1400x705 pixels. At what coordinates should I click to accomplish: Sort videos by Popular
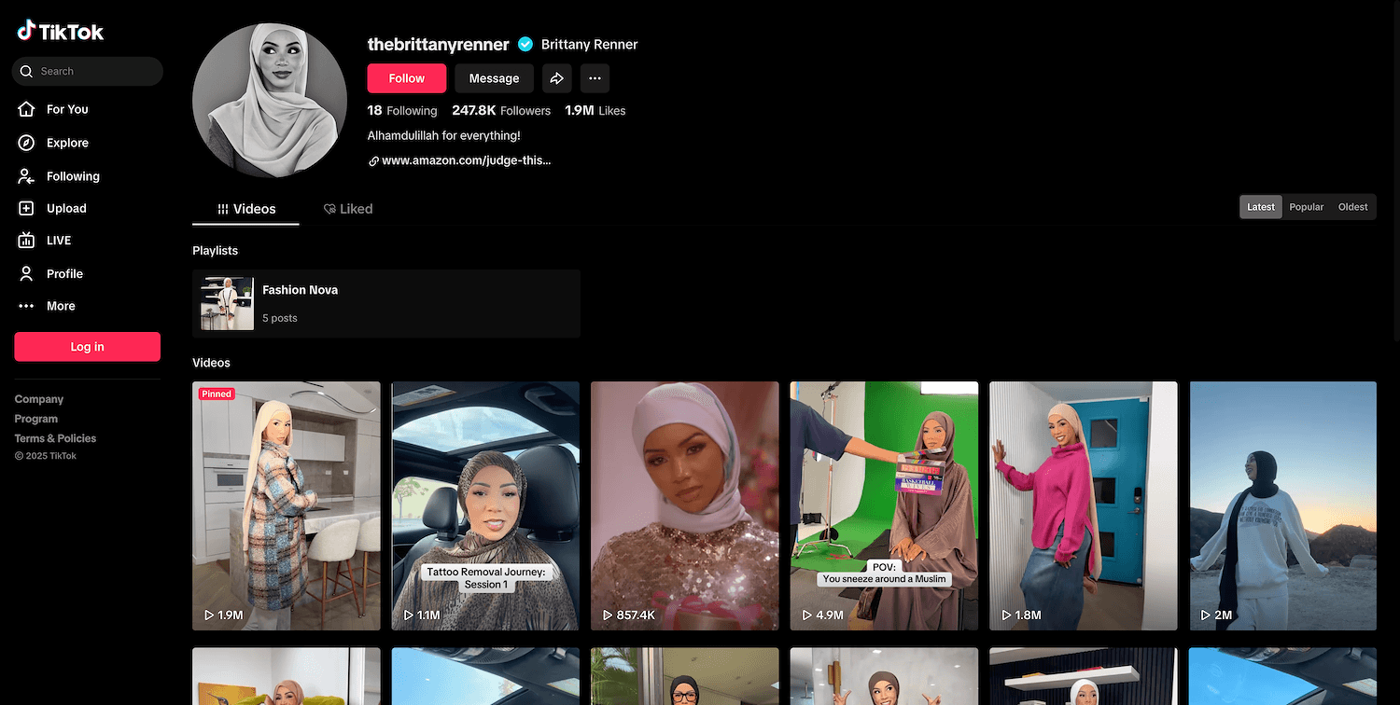coord(1306,207)
